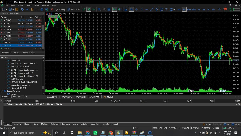The width and height of the screenshot is (241, 136).
Task: Select EURUSD row in Market Watch
Action: 21,42
